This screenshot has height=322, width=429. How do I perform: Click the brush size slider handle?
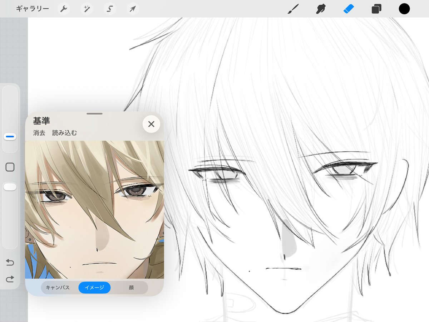[x=10, y=136]
